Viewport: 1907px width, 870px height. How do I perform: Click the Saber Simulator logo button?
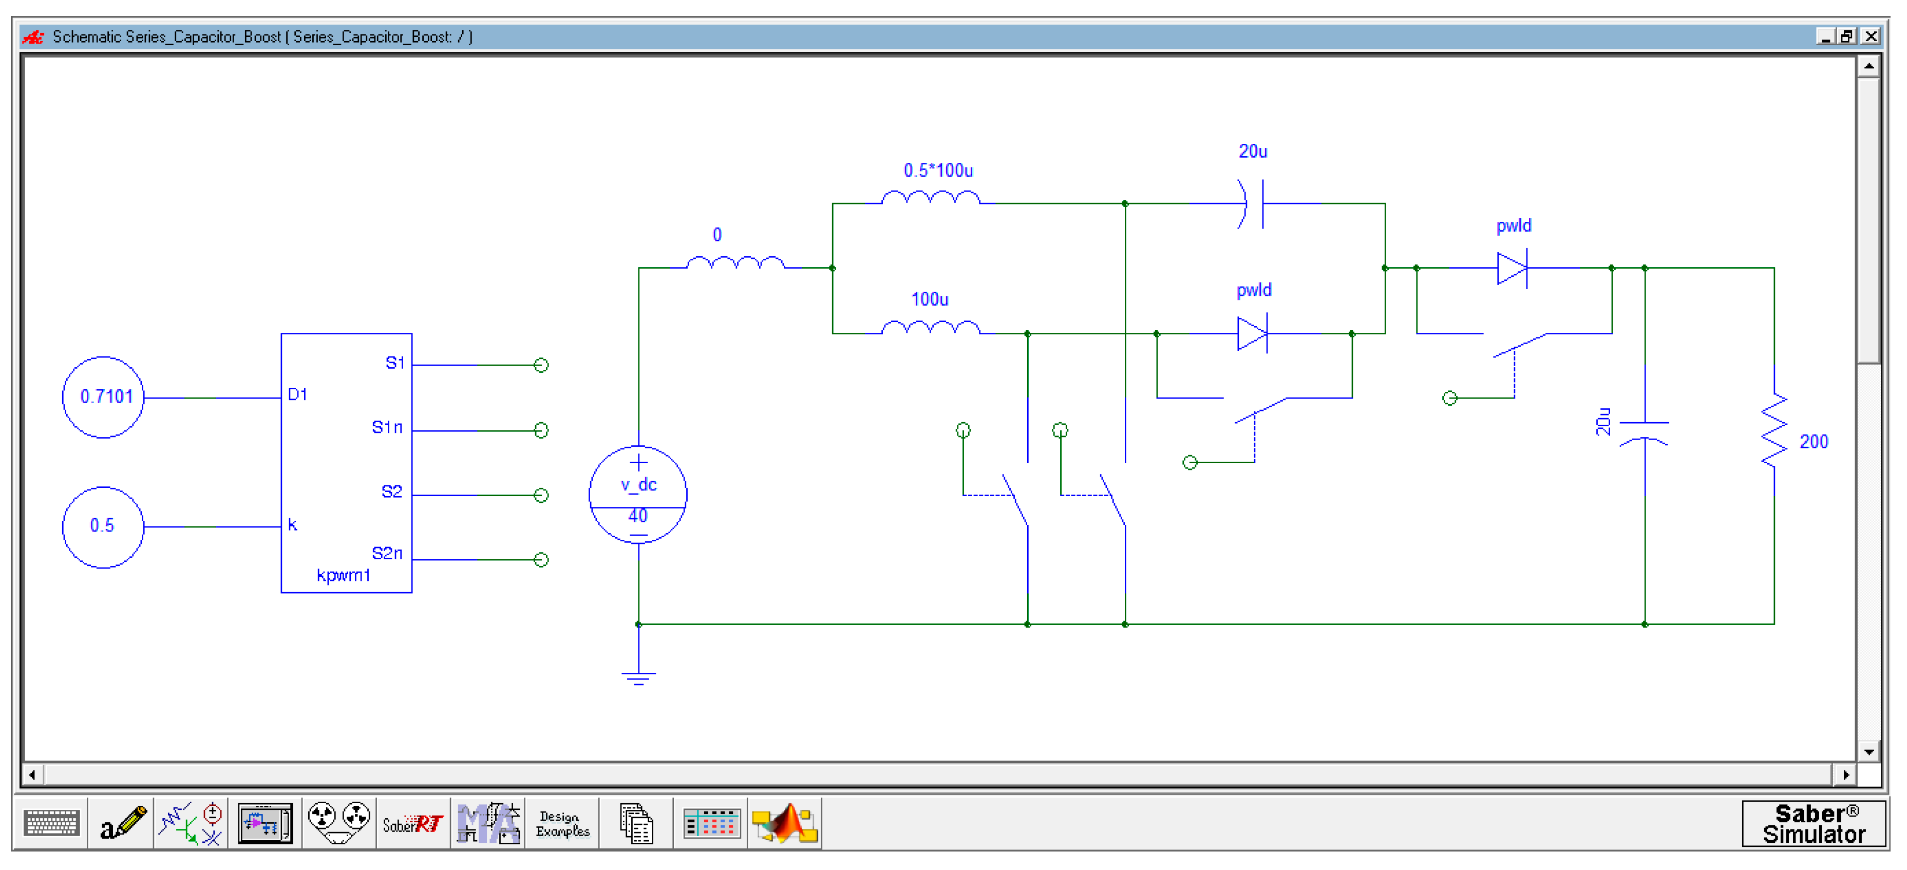pyautogui.click(x=1814, y=823)
